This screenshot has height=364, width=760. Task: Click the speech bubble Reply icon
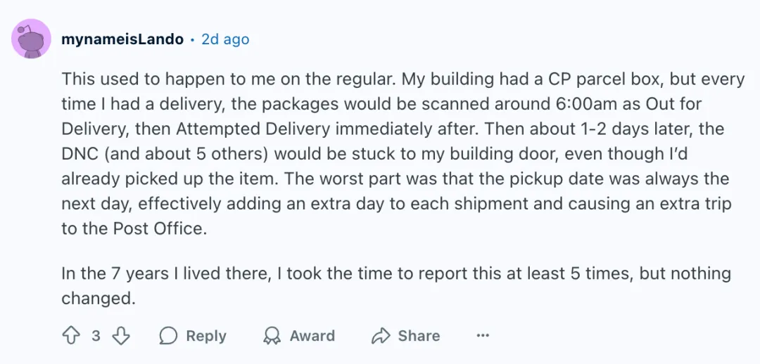click(x=168, y=336)
